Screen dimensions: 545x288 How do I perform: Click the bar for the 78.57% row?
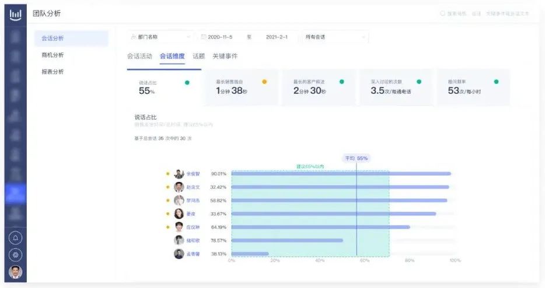[287, 240]
